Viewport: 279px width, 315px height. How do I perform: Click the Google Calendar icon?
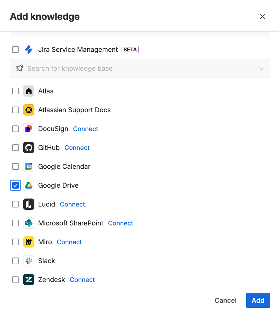(x=29, y=166)
